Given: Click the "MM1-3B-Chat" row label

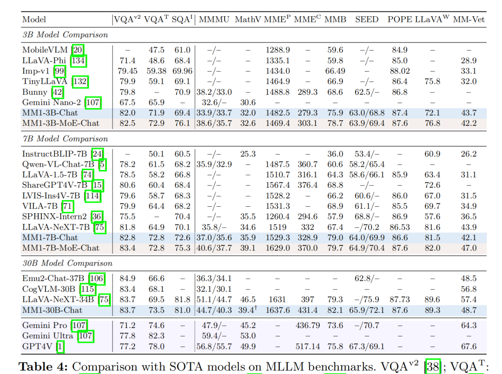Looking at the screenshot, I should tap(50, 113).
